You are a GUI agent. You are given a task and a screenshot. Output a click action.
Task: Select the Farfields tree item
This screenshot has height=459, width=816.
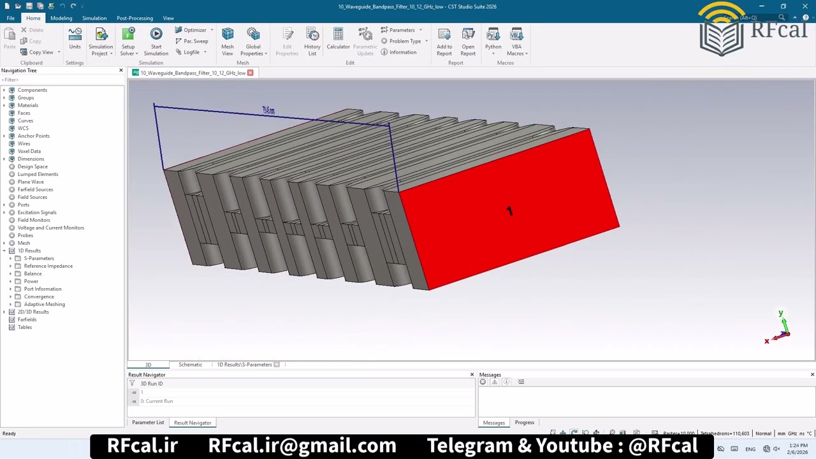tap(27, 319)
